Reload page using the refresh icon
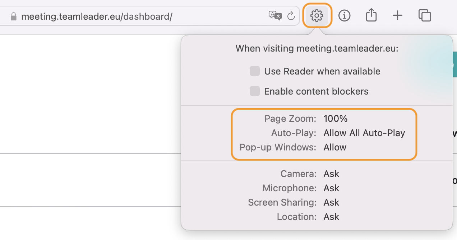The width and height of the screenshot is (457, 240). (291, 16)
